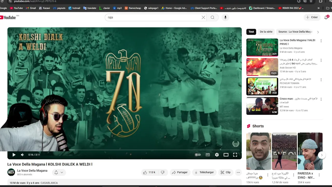Open options menu for Arab Soccer HD video
This screenshot has height=187, width=332.
tap(321, 60)
